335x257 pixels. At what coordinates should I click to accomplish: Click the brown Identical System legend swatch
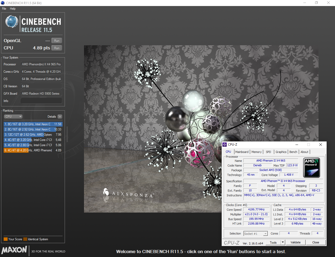tap(25, 239)
